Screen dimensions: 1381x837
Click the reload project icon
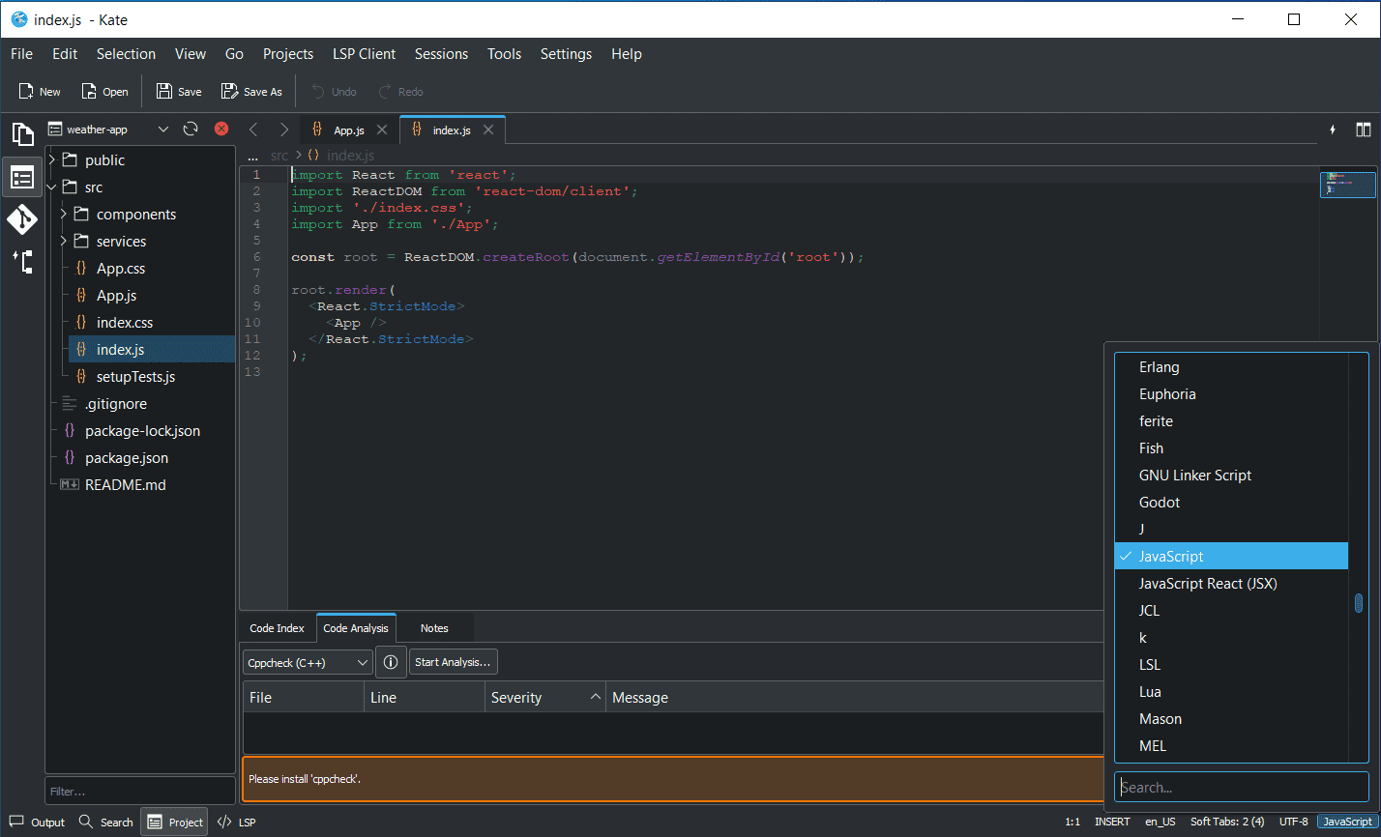pyautogui.click(x=191, y=129)
